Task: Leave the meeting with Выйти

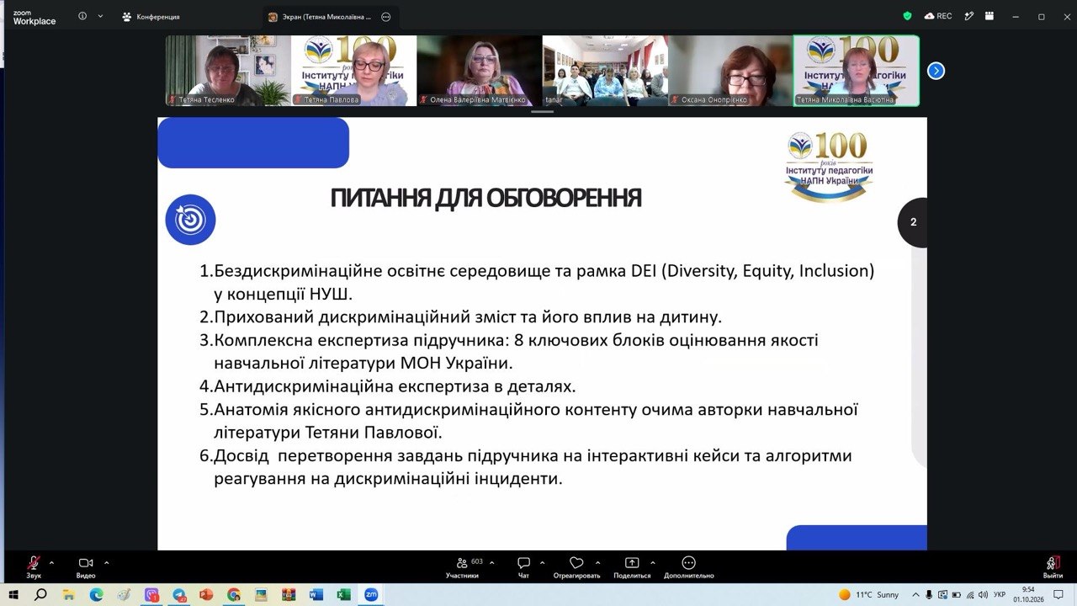Action: tap(1053, 566)
